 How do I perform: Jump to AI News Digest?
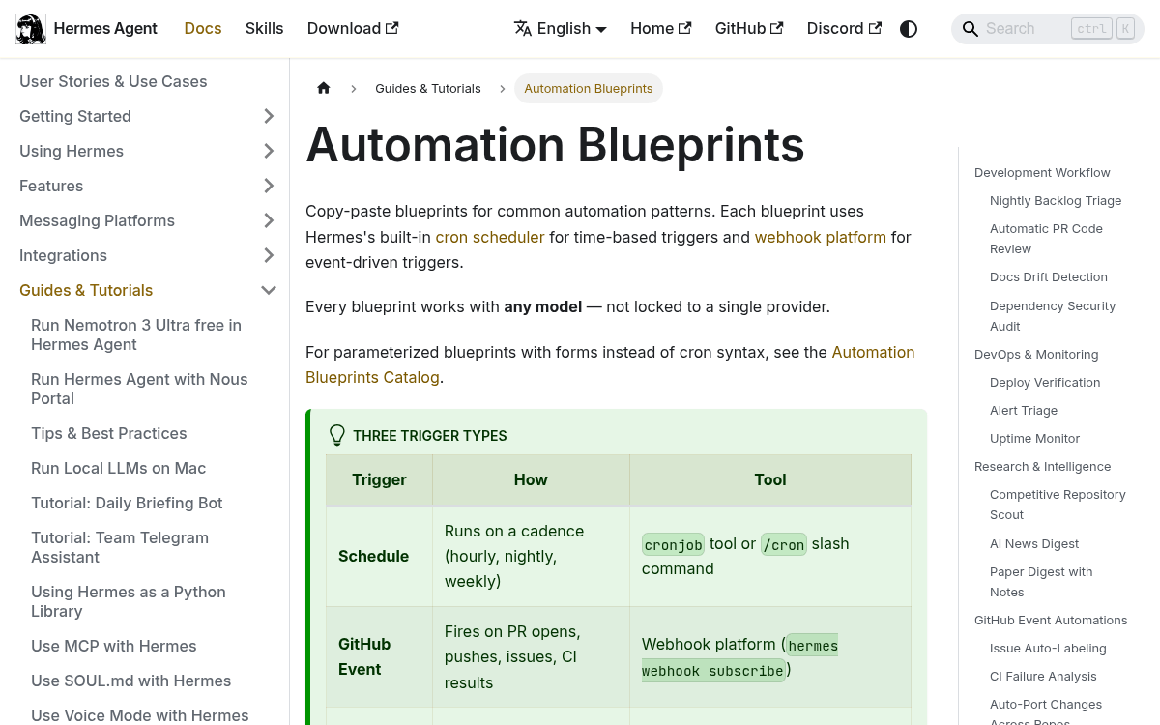coord(1034,543)
